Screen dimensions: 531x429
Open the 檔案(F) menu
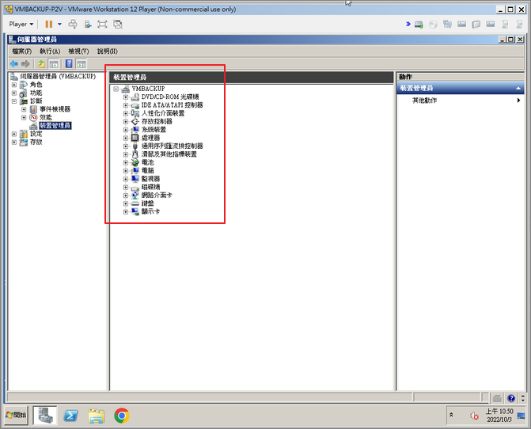pyautogui.click(x=22, y=51)
